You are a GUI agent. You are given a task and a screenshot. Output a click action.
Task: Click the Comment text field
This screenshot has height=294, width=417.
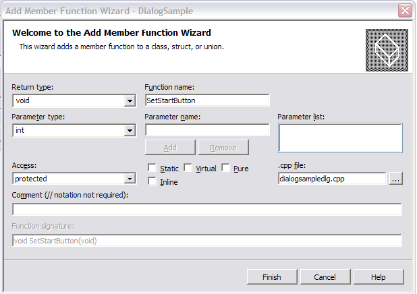pyautogui.click(x=207, y=210)
